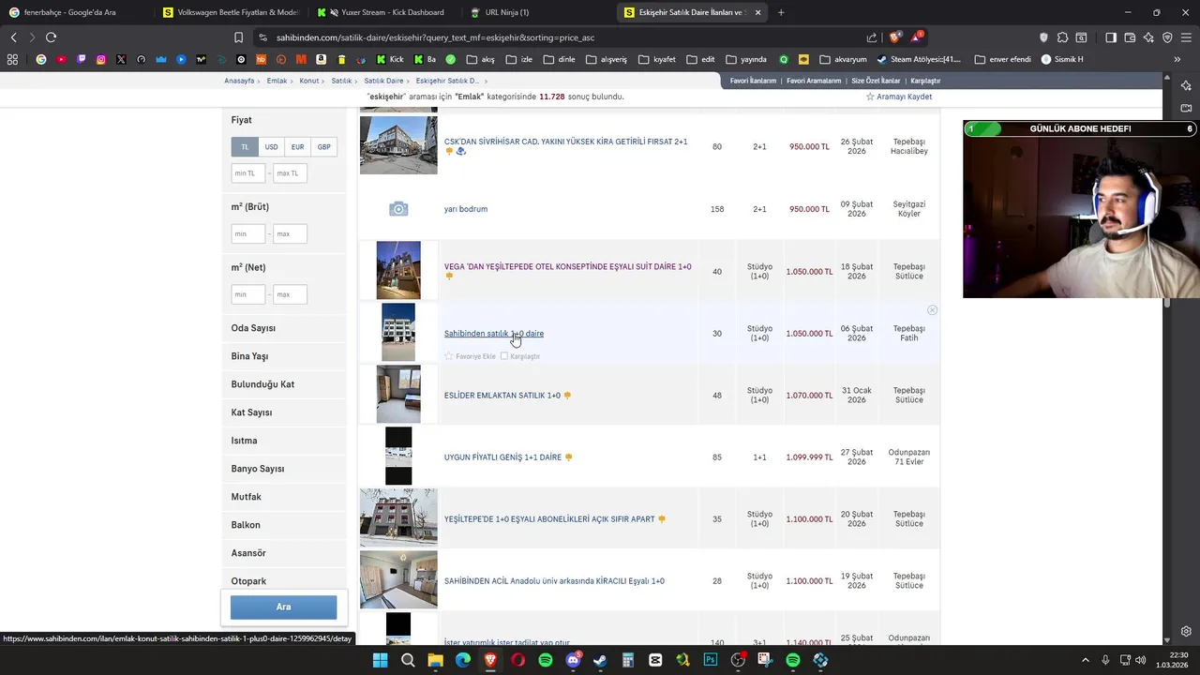
Task: Launch Discord from the taskbar
Action: click(x=573, y=660)
